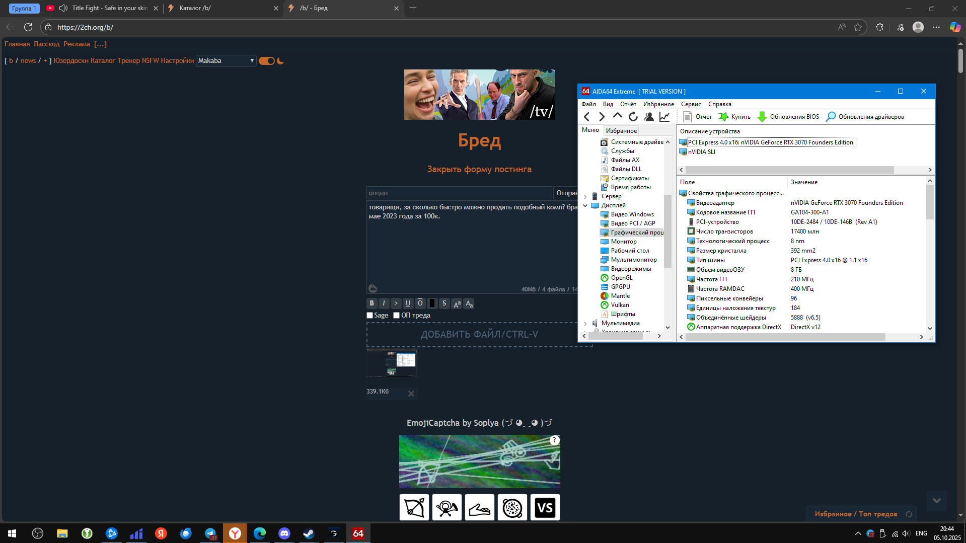Apply italic formatting in post form

point(384,303)
